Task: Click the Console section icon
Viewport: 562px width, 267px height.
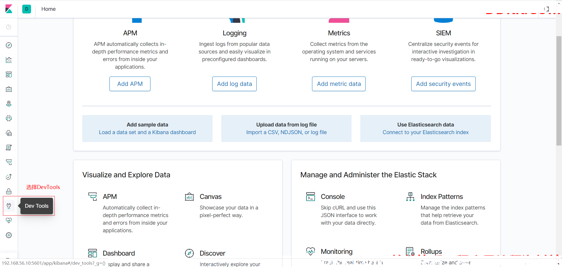Action: coord(311,197)
